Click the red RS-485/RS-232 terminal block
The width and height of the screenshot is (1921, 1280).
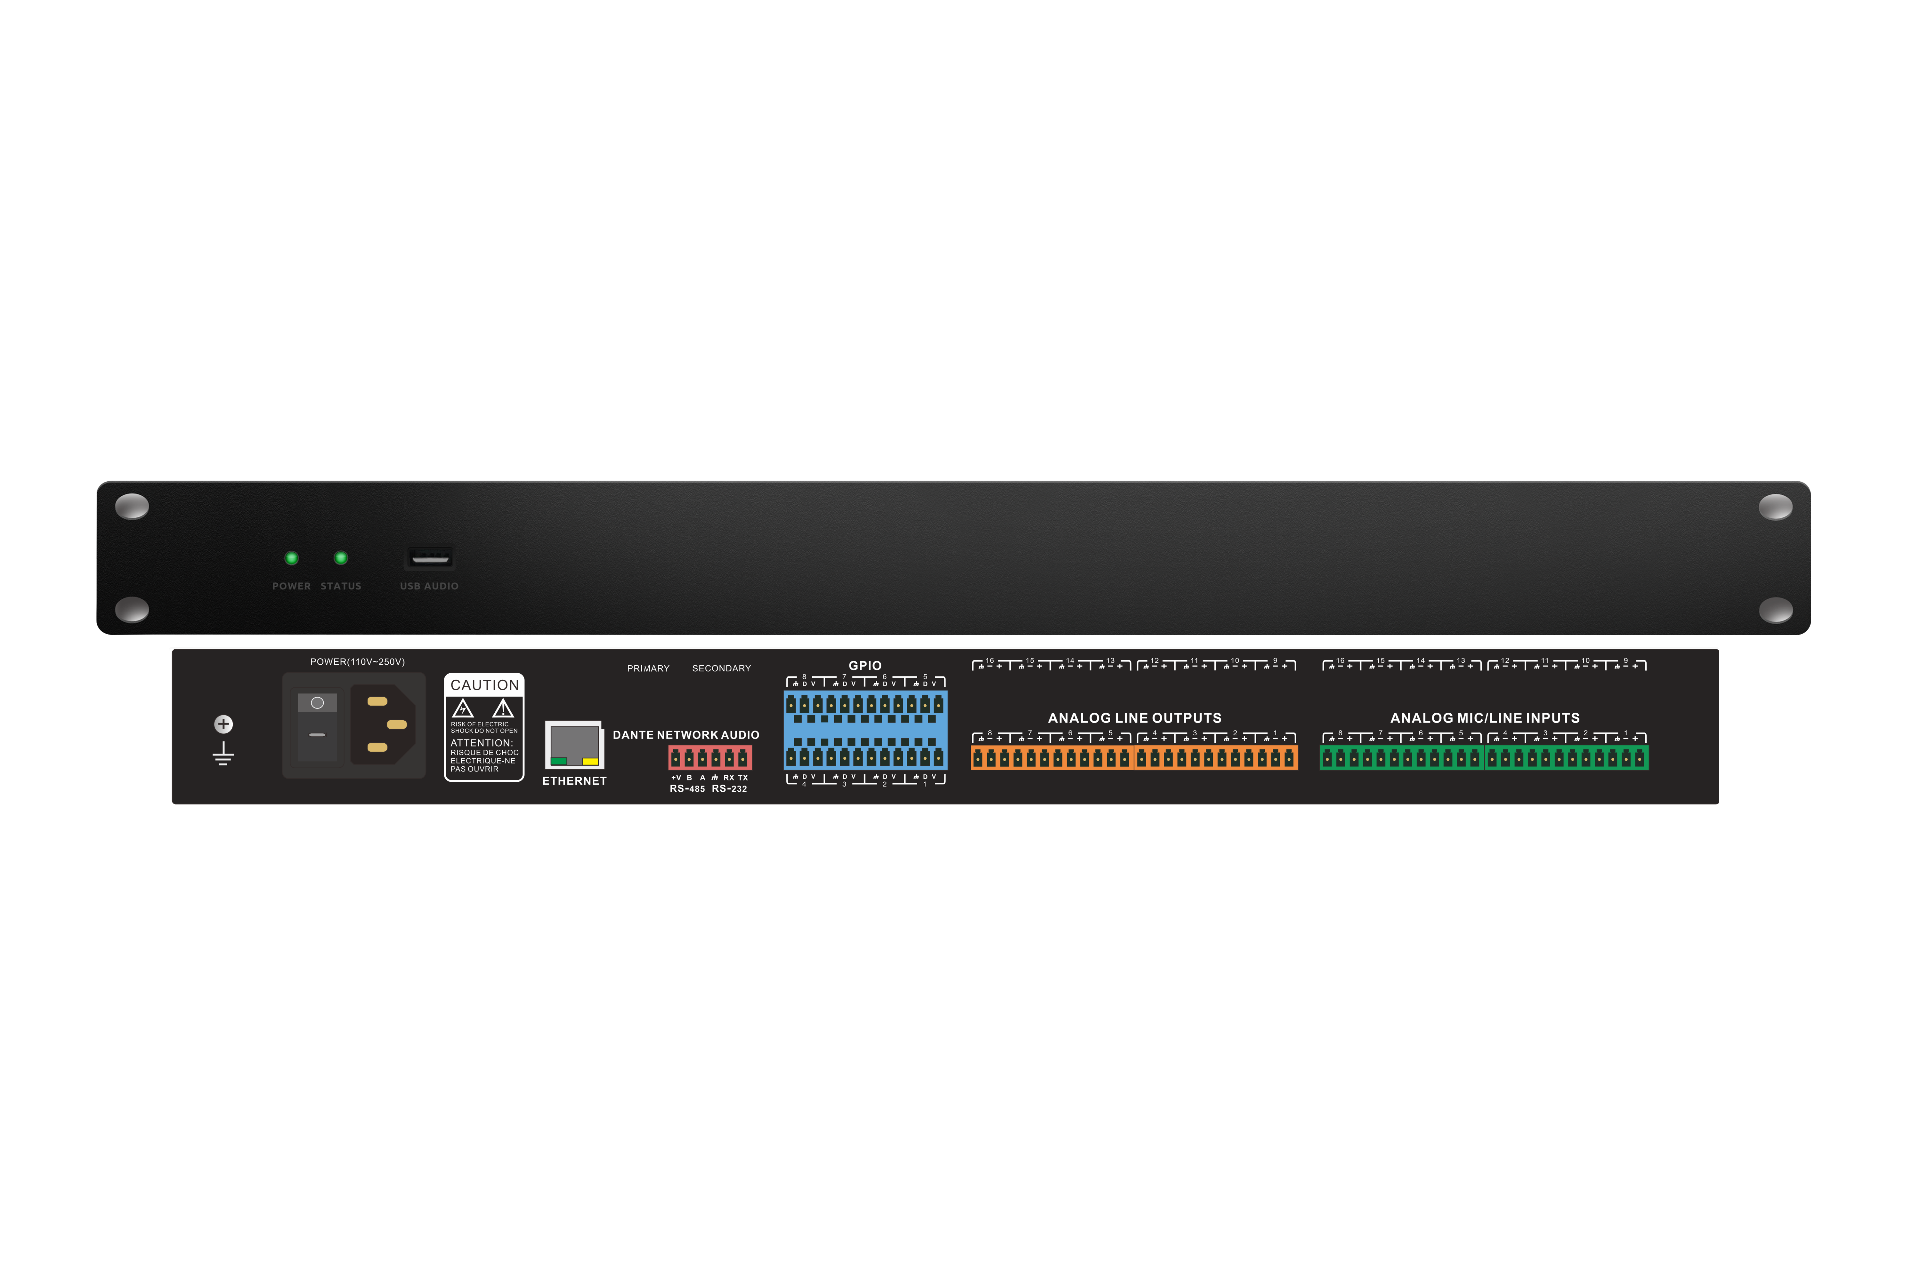tap(710, 757)
